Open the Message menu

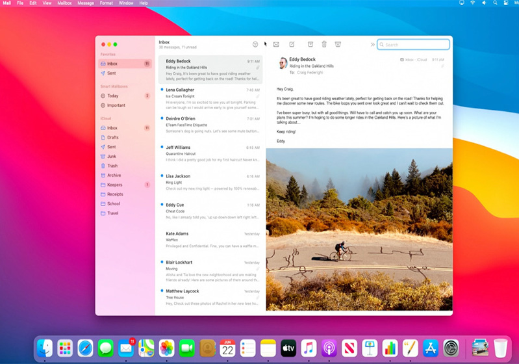(x=86, y=3)
